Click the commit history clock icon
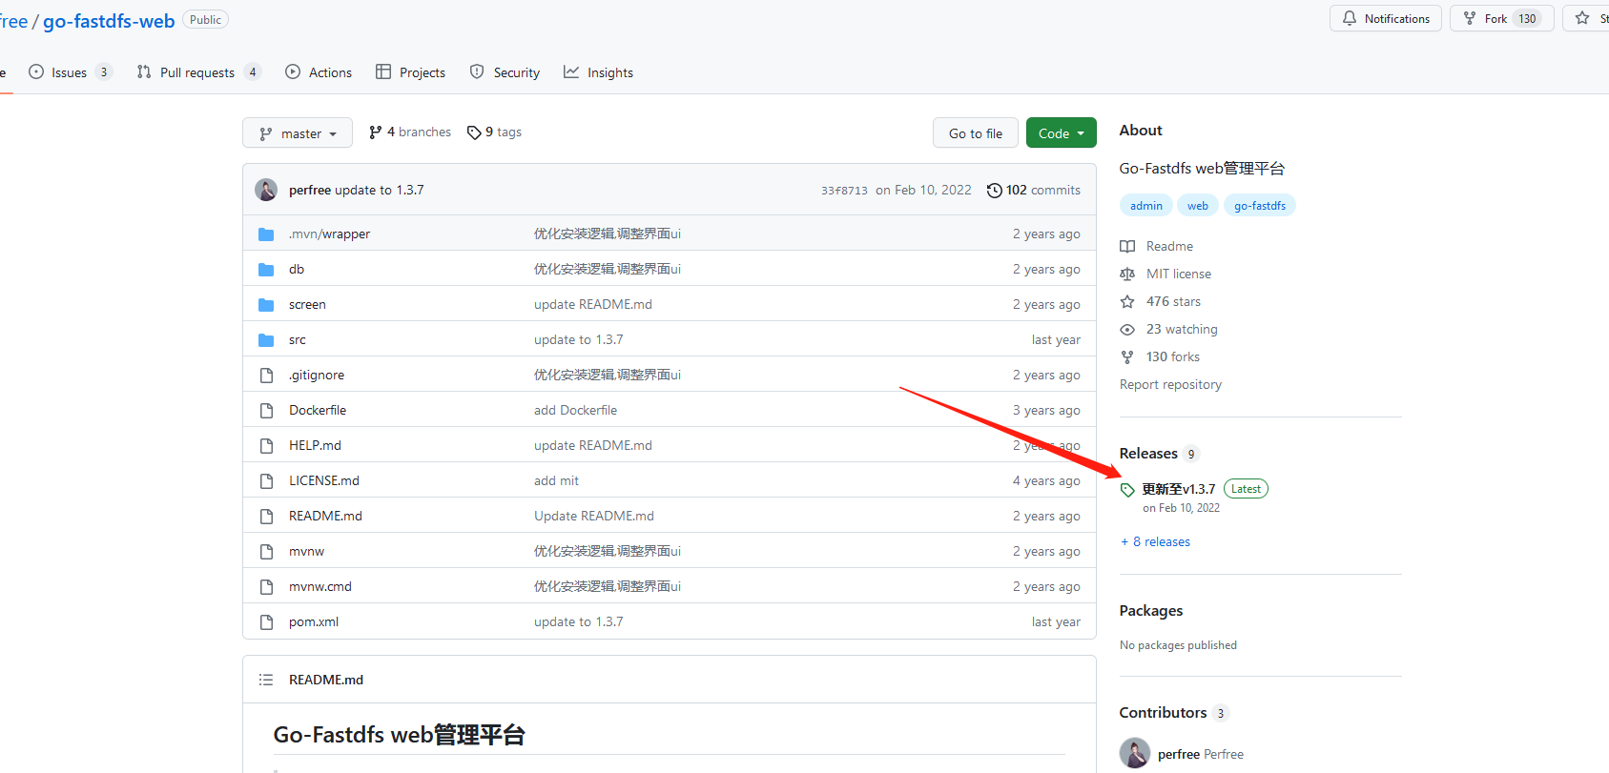 pos(994,191)
